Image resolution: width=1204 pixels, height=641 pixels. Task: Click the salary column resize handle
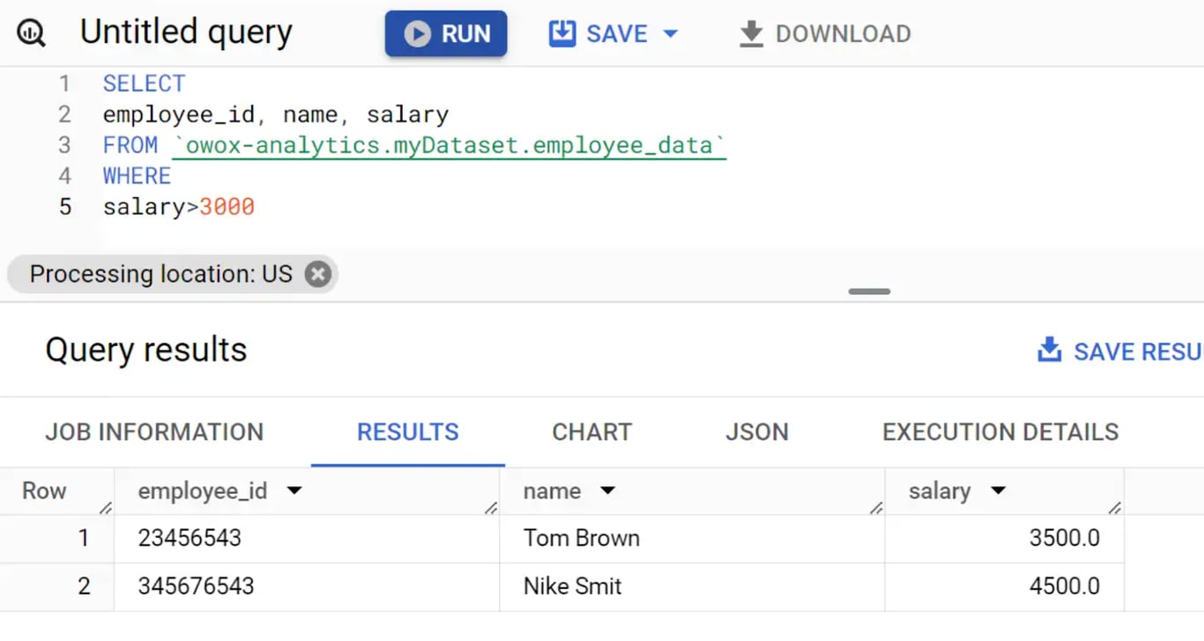tap(1115, 508)
